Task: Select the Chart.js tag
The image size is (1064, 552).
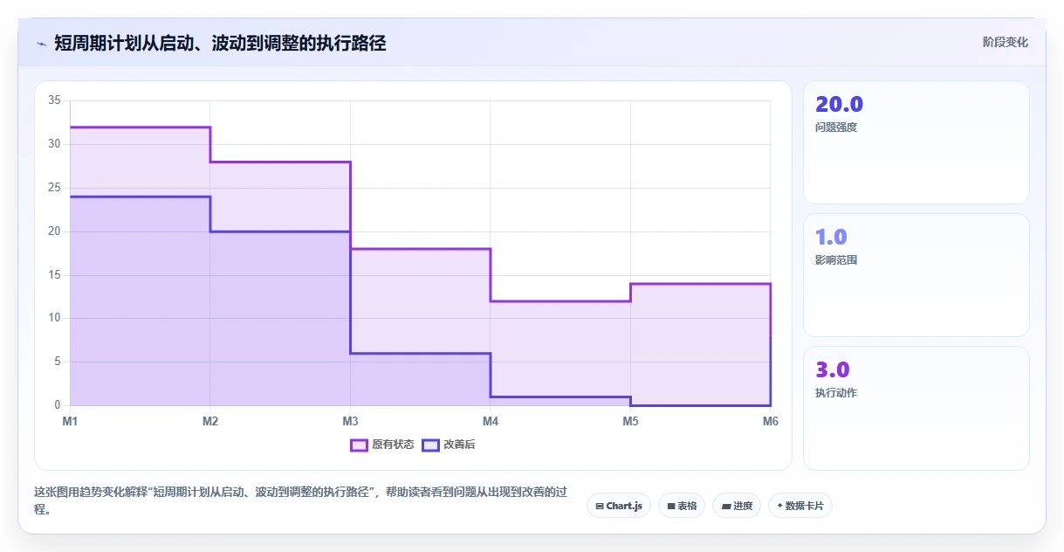Action: coord(619,506)
